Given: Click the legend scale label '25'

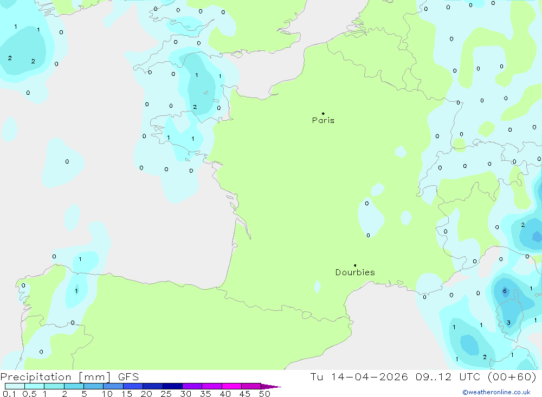Looking at the screenshot, I should coord(166,394).
